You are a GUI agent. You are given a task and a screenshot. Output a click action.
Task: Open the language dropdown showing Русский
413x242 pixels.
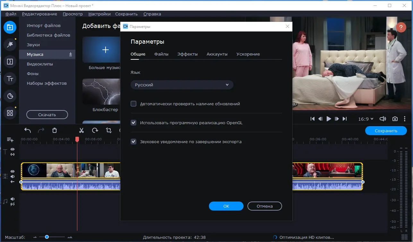(182, 84)
